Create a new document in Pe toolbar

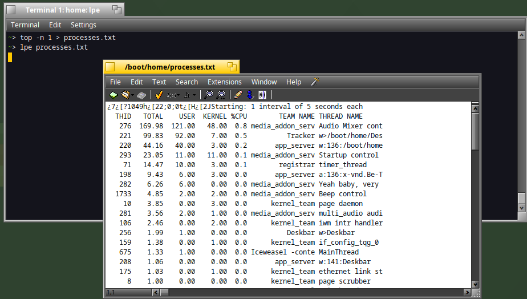click(113, 95)
